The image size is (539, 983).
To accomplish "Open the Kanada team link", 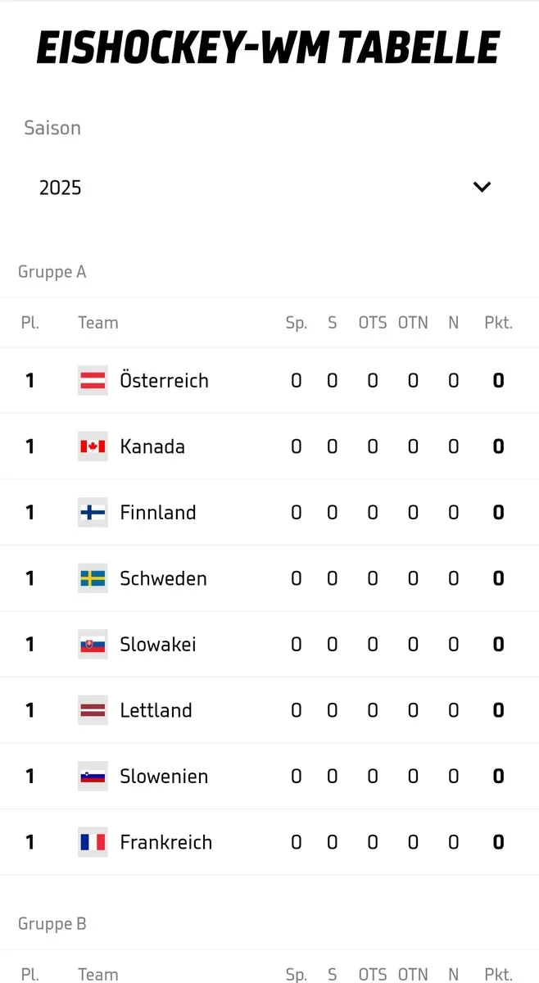I will (152, 446).
